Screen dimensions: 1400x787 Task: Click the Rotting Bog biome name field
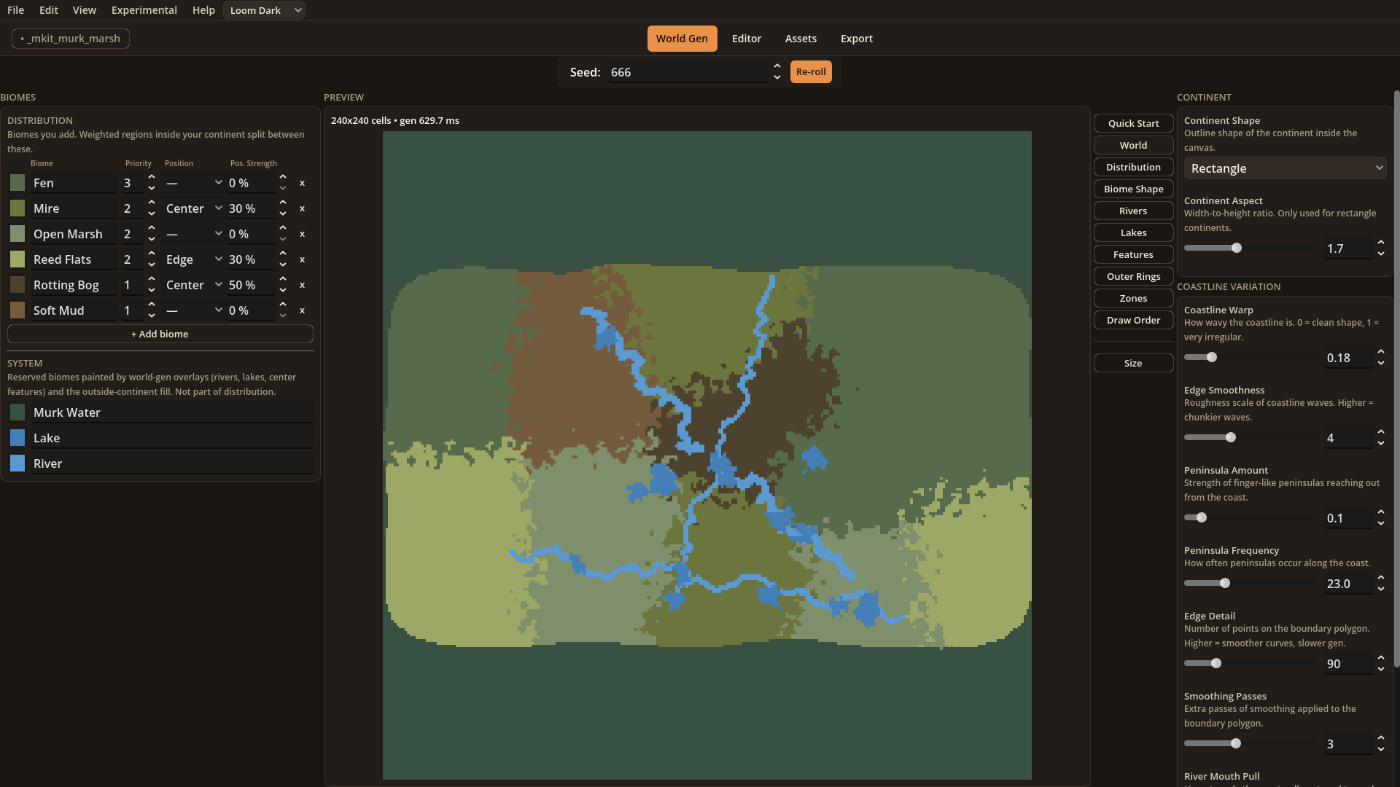[74, 285]
